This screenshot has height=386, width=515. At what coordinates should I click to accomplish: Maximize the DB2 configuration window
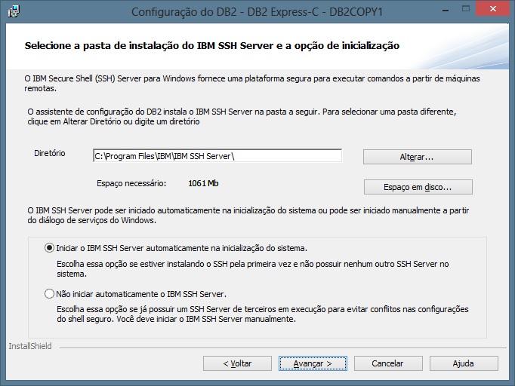point(458,10)
